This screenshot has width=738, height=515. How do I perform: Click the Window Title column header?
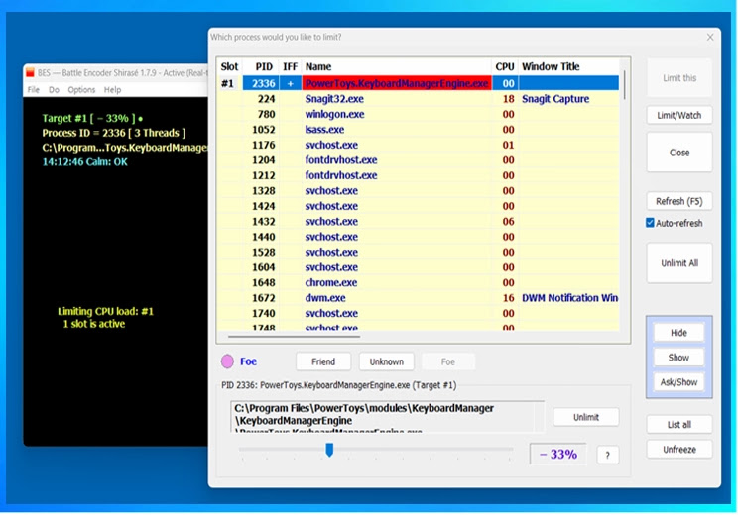click(x=569, y=66)
